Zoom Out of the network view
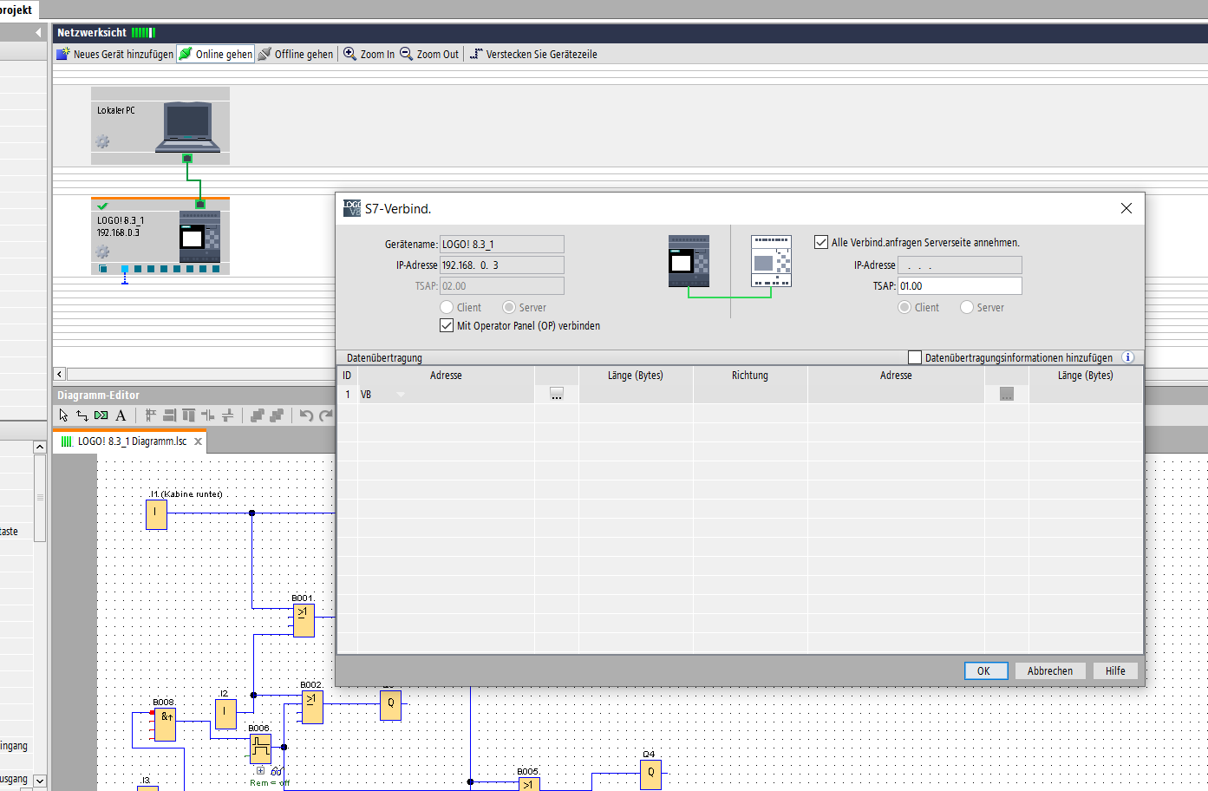 [429, 54]
